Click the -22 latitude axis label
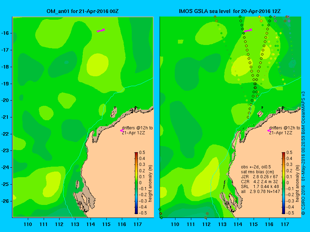 click(x=4, y=134)
